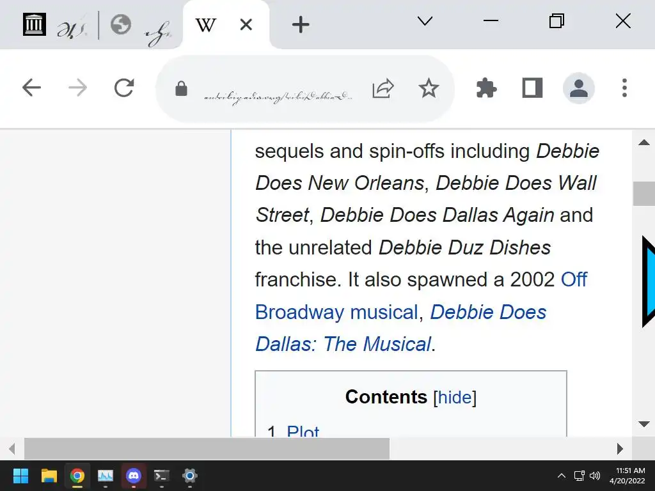The width and height of the screenshot is (655, 491).
Task: Toggle the browser side panel
Action: (532, 88)
